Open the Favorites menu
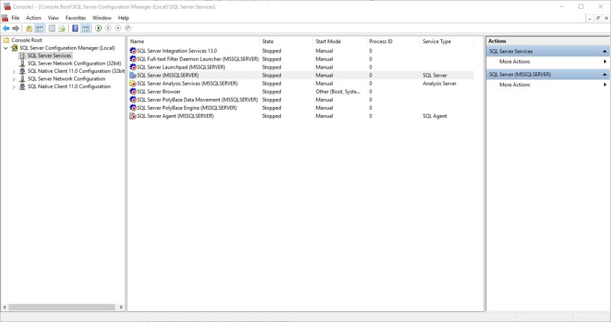 (x=75, y=18)
